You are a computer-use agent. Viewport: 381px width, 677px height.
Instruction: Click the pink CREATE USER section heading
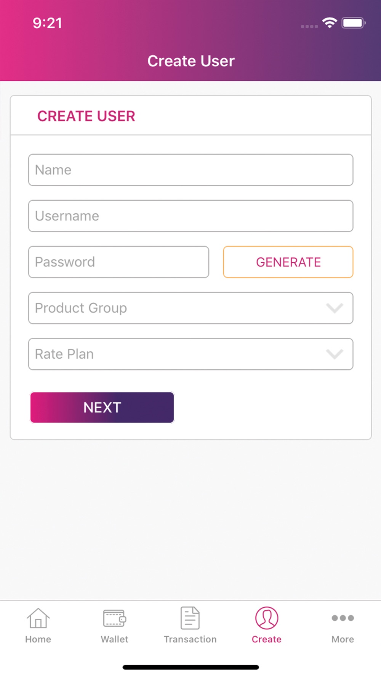point(86,116)
